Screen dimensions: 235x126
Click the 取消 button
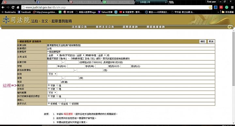pos(211,41)
